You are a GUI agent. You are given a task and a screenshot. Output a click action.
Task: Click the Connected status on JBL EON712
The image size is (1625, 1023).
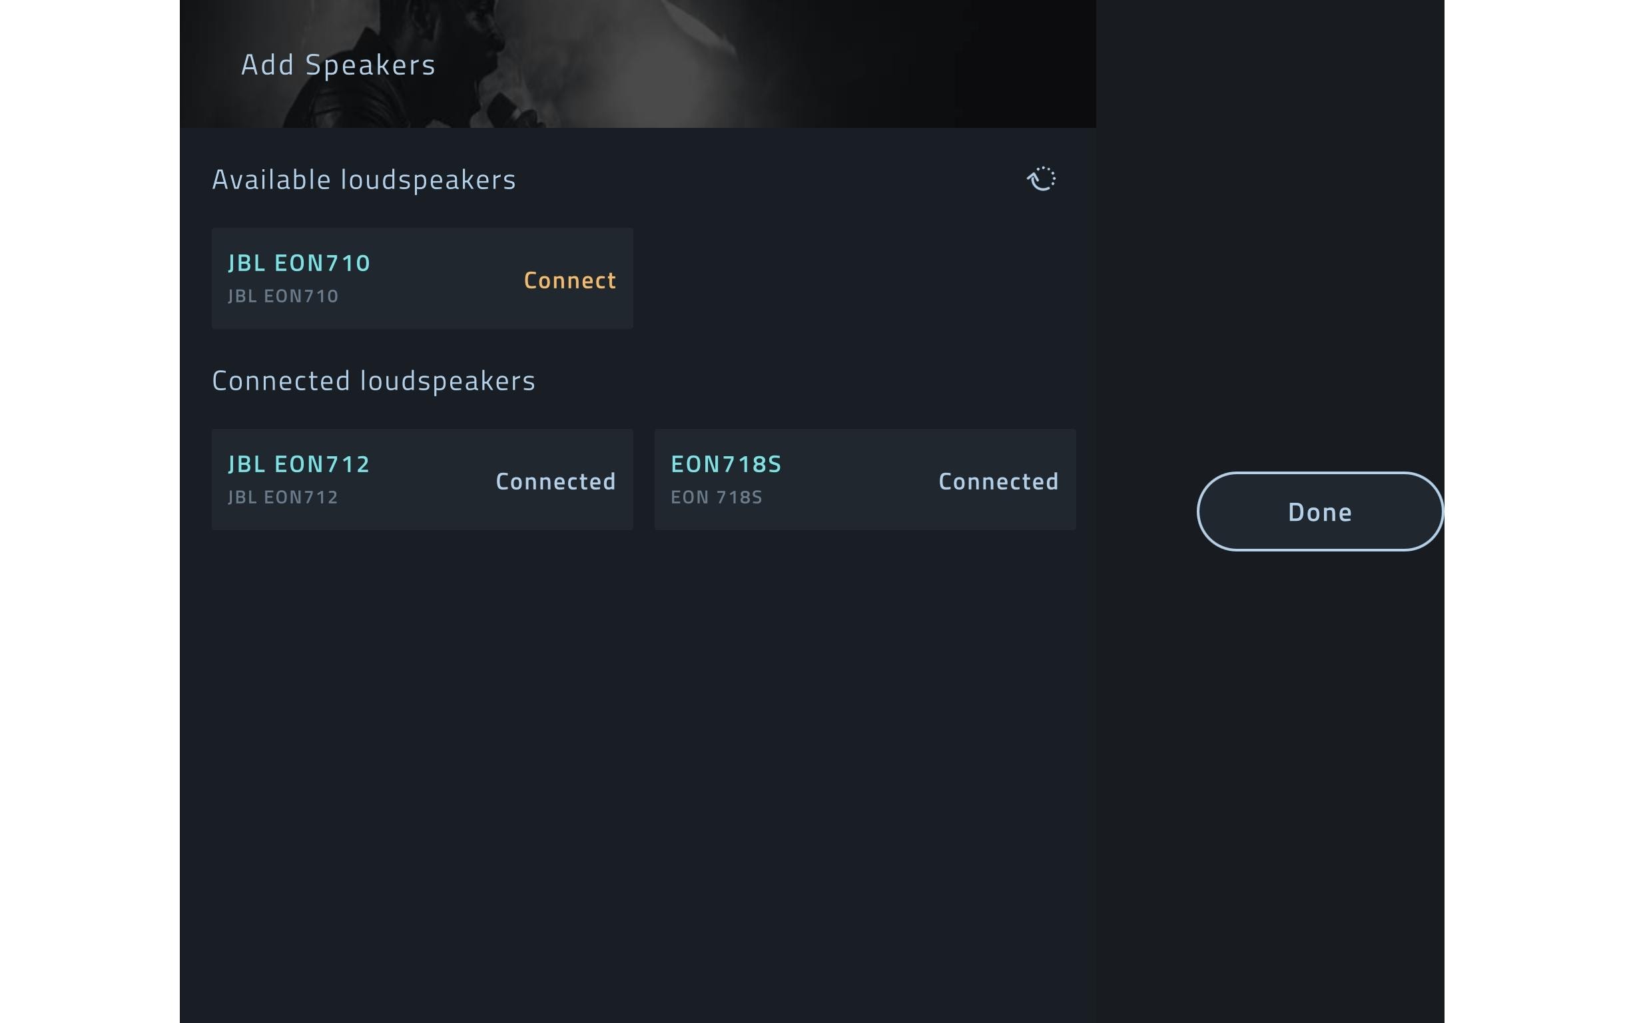(x=555, y=481)
